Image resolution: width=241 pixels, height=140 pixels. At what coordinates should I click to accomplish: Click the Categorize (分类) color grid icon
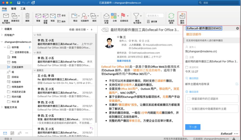point(114,16)
